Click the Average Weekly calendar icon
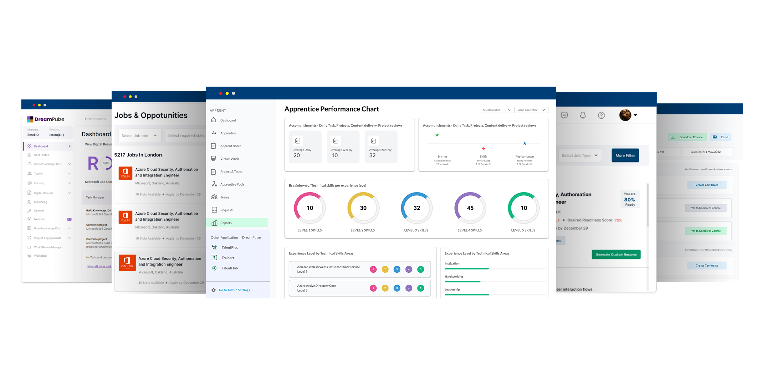762x385 pixels. click(336, 141)
